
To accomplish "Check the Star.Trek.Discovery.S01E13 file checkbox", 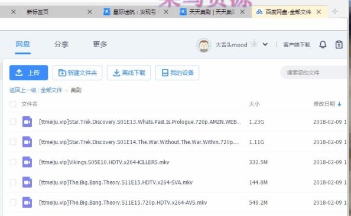I will coord(13,122).
